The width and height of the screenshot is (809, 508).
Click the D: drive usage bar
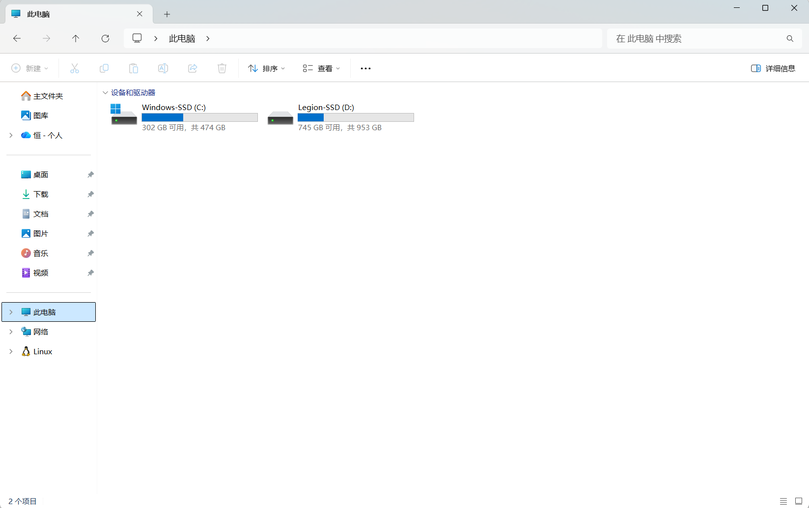(356, 117)
